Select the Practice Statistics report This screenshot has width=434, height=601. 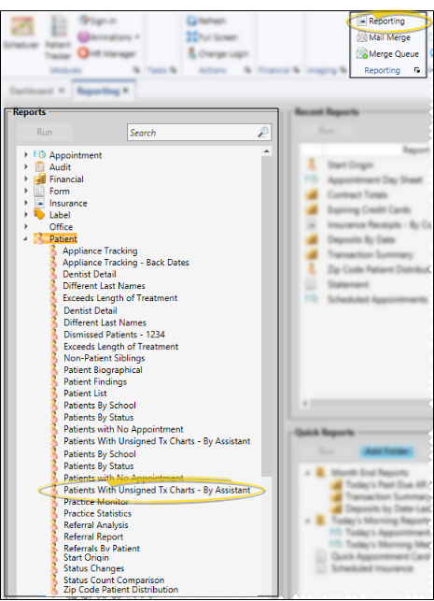point(98,513)
